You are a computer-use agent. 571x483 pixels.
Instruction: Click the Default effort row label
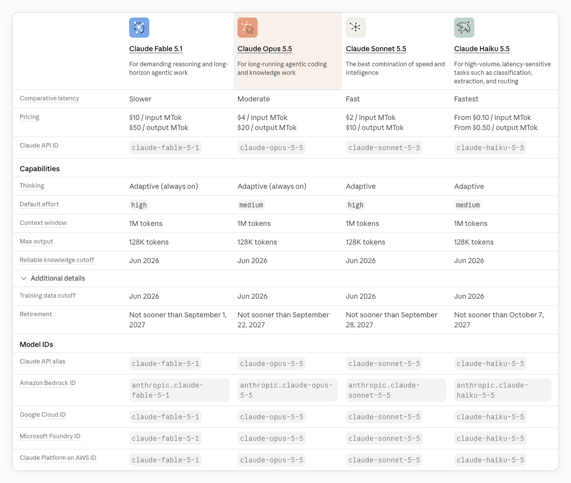pyautogui.click(x=39, y=204)
